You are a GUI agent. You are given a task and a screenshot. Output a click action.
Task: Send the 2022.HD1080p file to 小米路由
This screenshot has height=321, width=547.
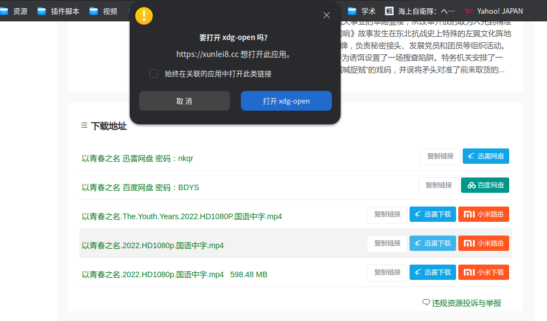pyautogui.click(x=483, y=243)
